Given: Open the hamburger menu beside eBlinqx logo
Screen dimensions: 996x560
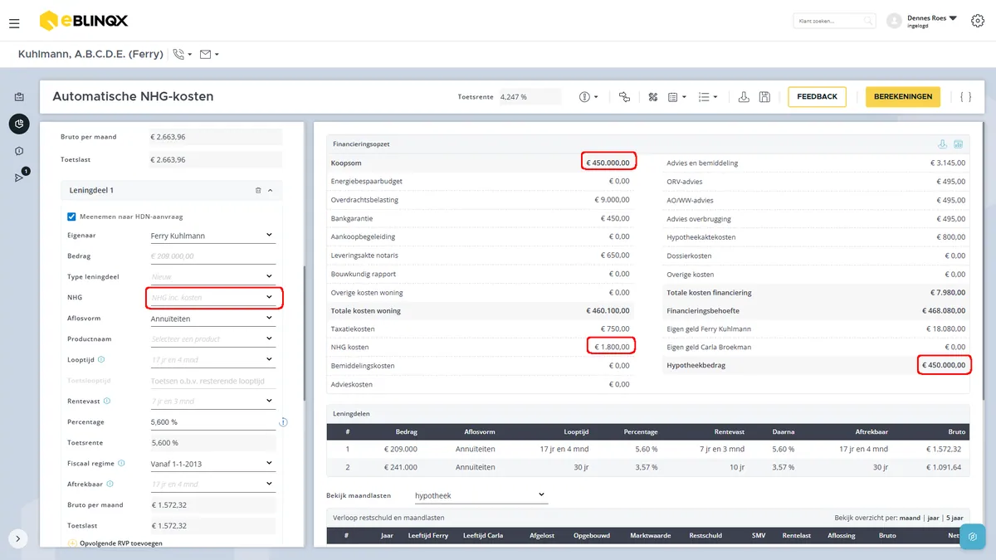Looking at the screenshot, I should (14, 23).
